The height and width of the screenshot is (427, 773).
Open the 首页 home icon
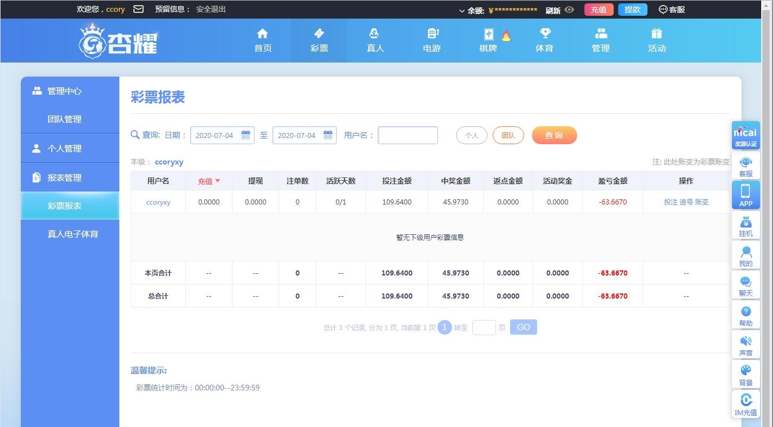[262, 34]
